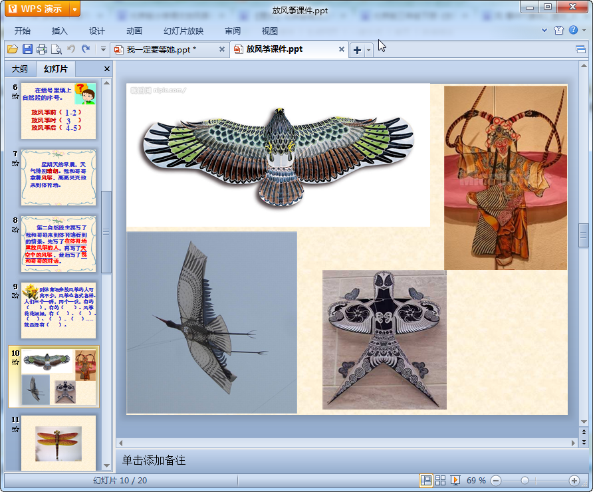593x492 pixels.
Task: Close the 我一定要等她.ppt tab
Action: point(222,49)
